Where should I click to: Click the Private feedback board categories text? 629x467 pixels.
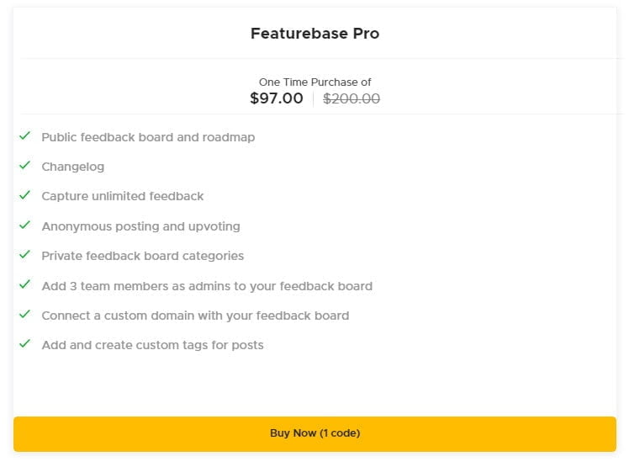click(142, 256)
